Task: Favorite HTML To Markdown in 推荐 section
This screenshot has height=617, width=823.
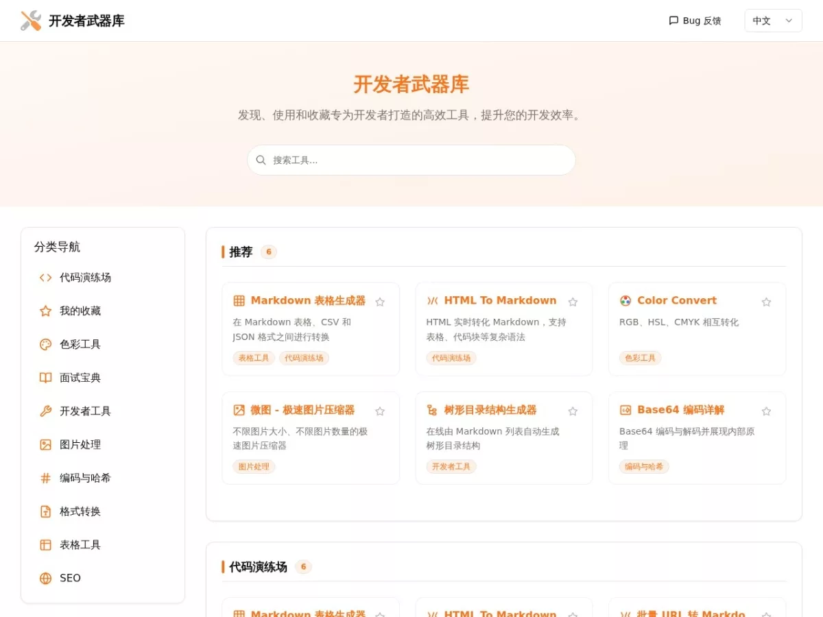Action: pyautogui.click(x=573, y=302)
